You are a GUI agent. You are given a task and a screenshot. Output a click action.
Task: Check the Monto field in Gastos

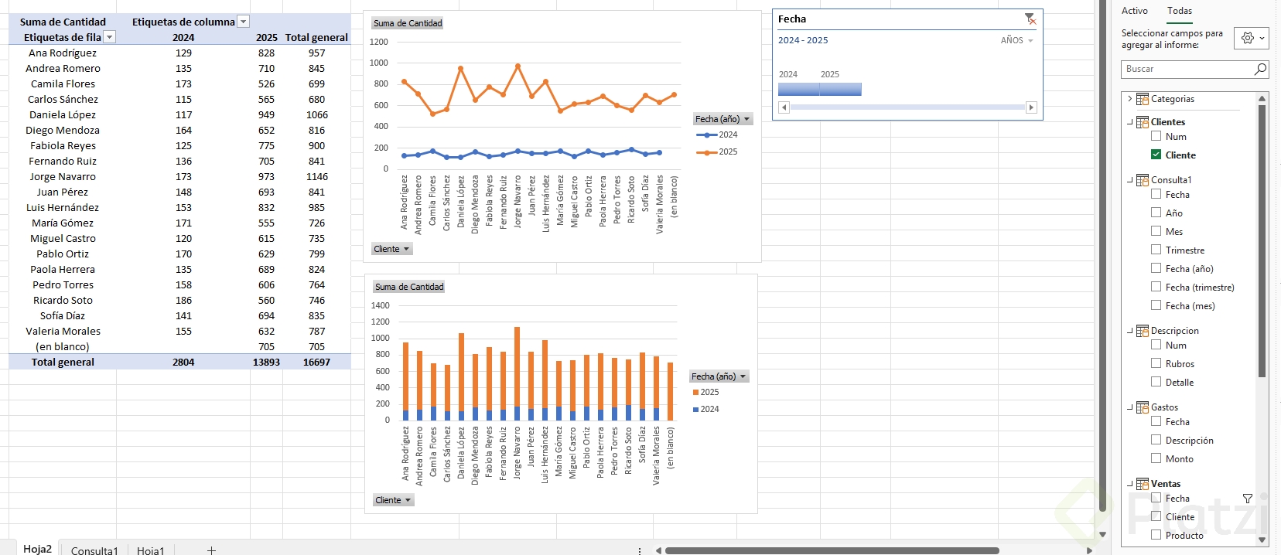[1156, 458]
